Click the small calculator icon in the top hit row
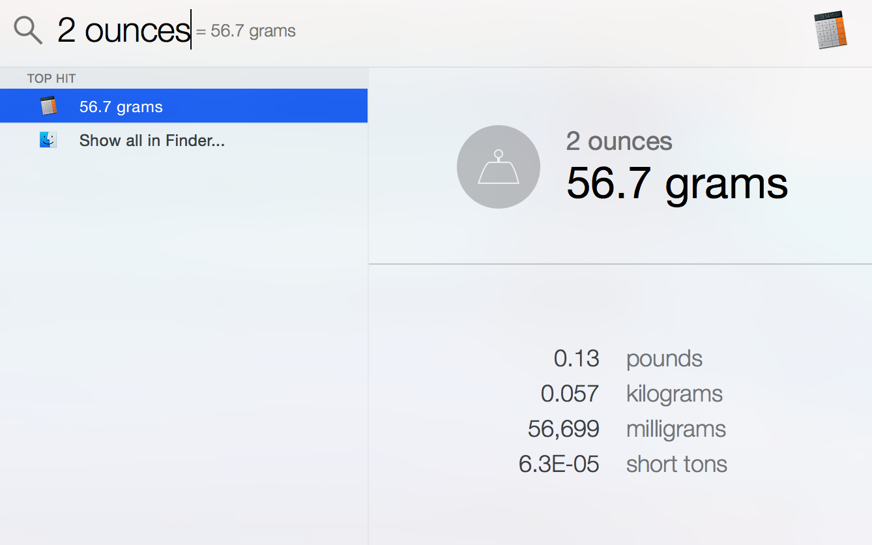 point(48,106)
